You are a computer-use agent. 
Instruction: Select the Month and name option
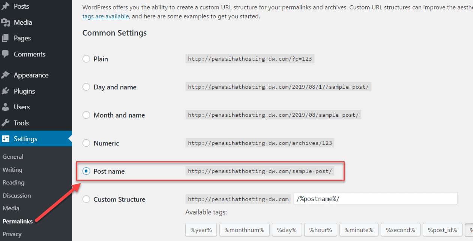click(86, 115)
